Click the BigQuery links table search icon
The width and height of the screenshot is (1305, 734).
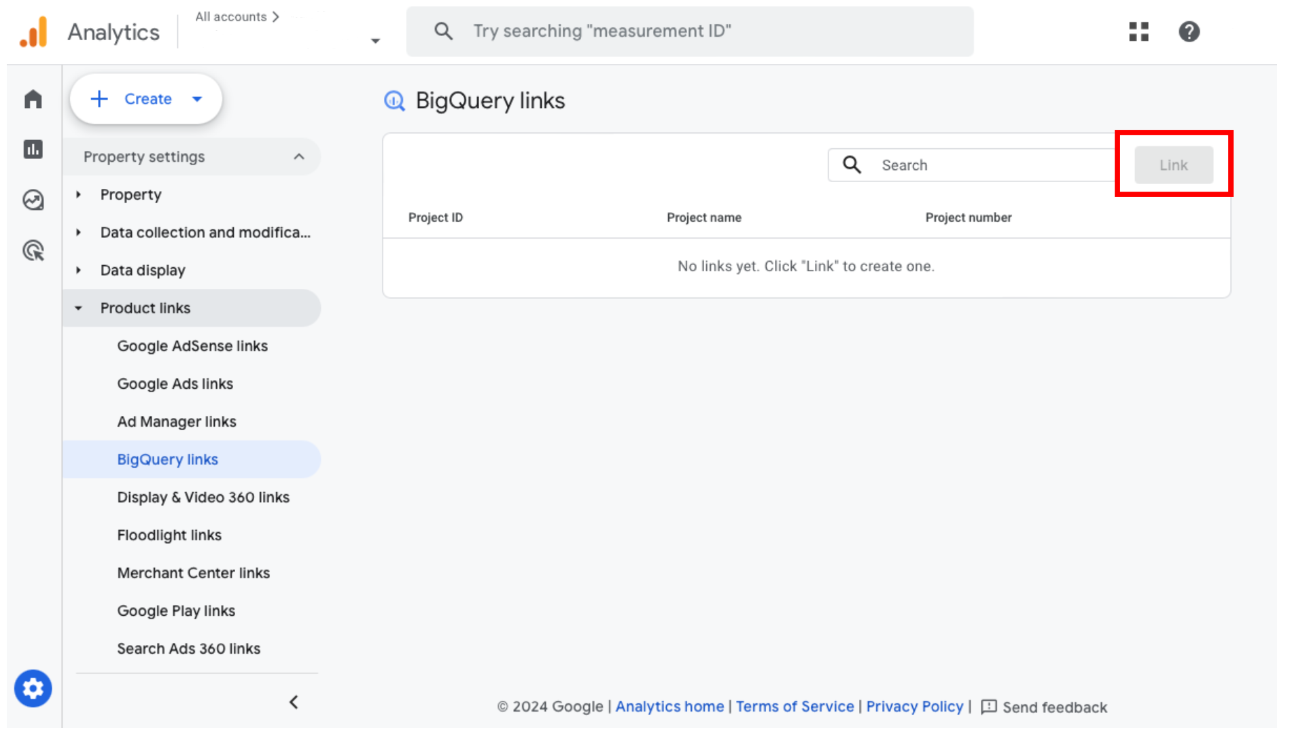pyautogui.click(x=852, y=164)
